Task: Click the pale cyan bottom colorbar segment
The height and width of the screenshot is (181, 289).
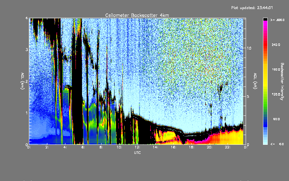Action: coord(265,143)
